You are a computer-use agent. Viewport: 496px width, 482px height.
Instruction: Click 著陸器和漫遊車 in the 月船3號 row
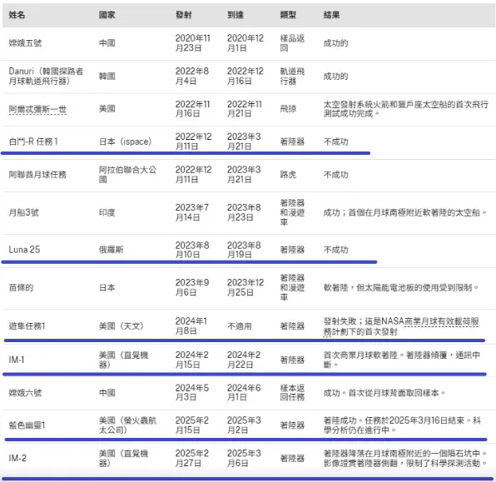(x=292, y=212)
